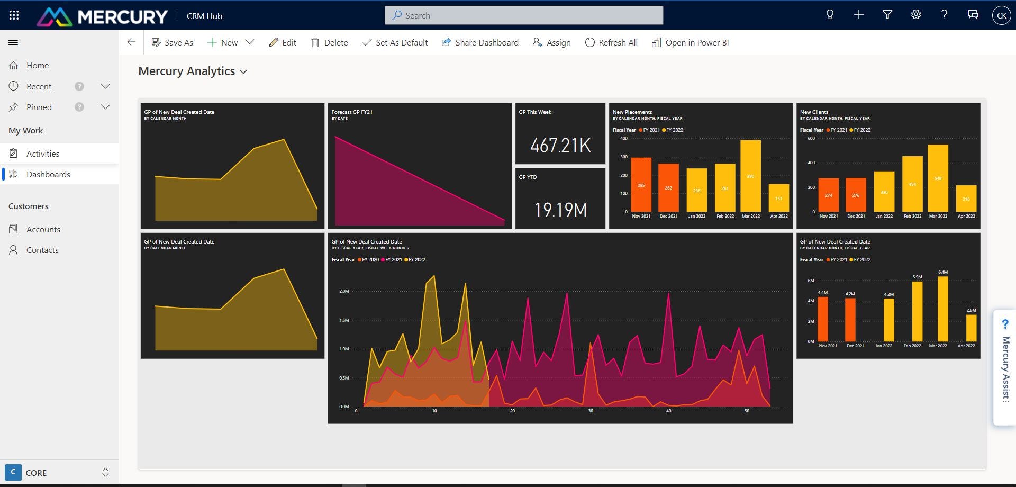Screen dimensions: 1016x487
Task: Open the Mercury Analytics dashboard selector dropdown
Action: (244, 71)
